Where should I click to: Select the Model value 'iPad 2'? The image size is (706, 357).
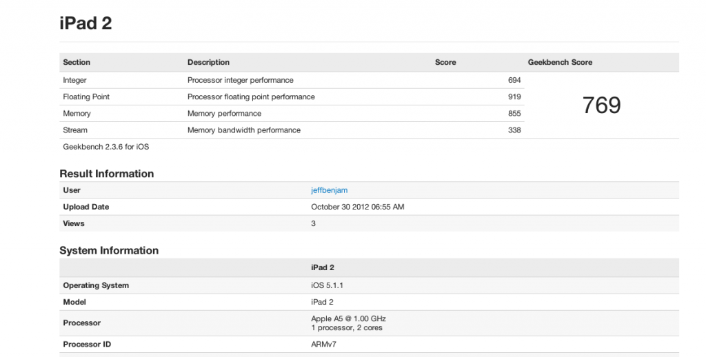coord(322,302)
